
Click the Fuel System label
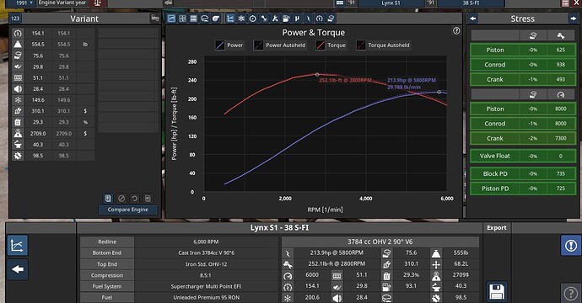pos(107,286)
